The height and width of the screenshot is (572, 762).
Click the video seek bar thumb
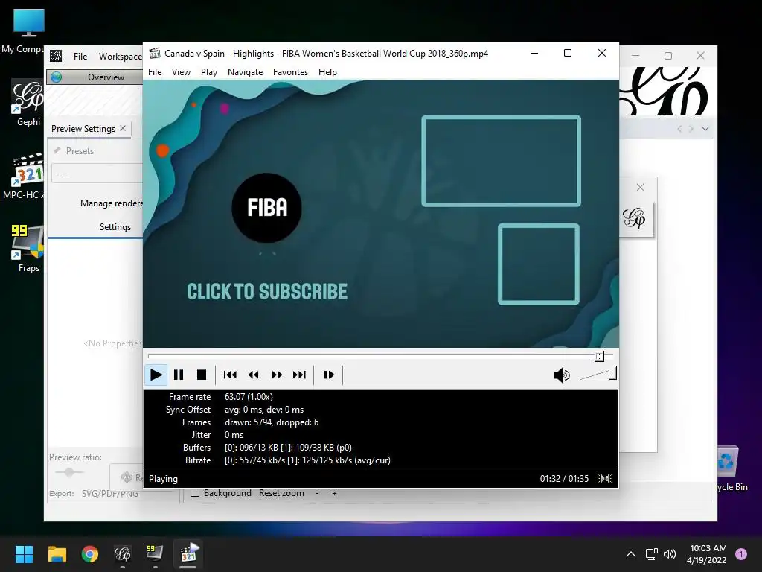tap(599, 357)
